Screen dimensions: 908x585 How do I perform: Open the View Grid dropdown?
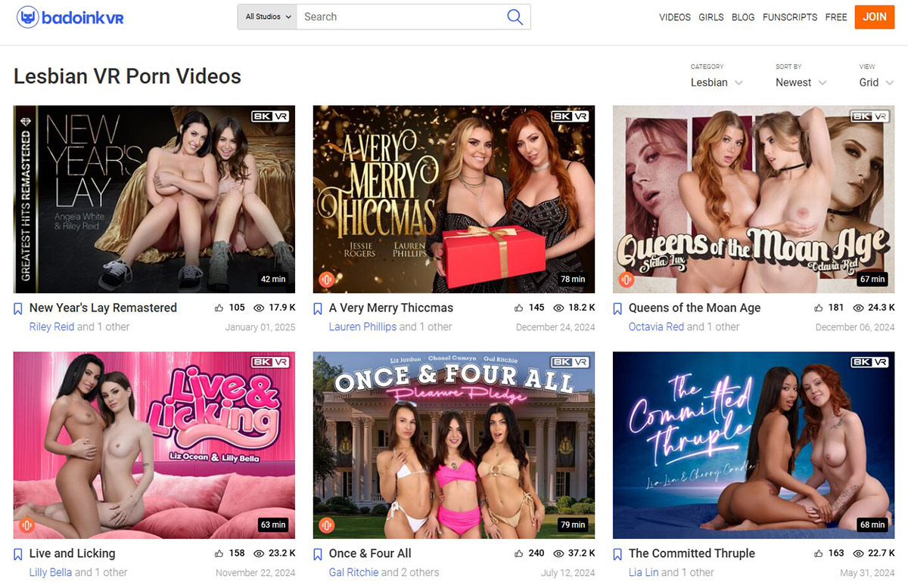click(x=876, y=82)
